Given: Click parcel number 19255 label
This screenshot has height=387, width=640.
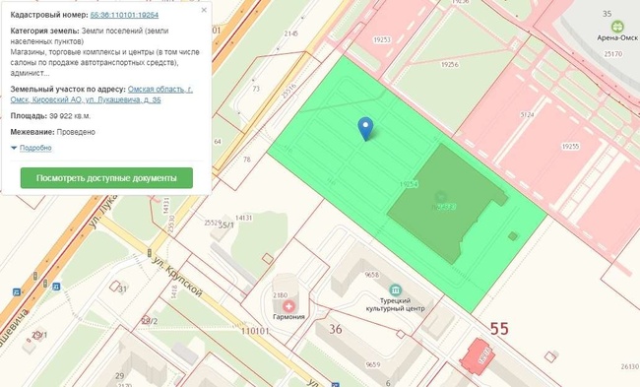Looking at the screenshot, I should tap(571, 146).
